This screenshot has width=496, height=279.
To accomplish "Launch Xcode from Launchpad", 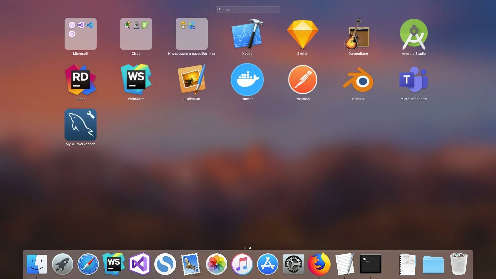I will pos(247,34).
